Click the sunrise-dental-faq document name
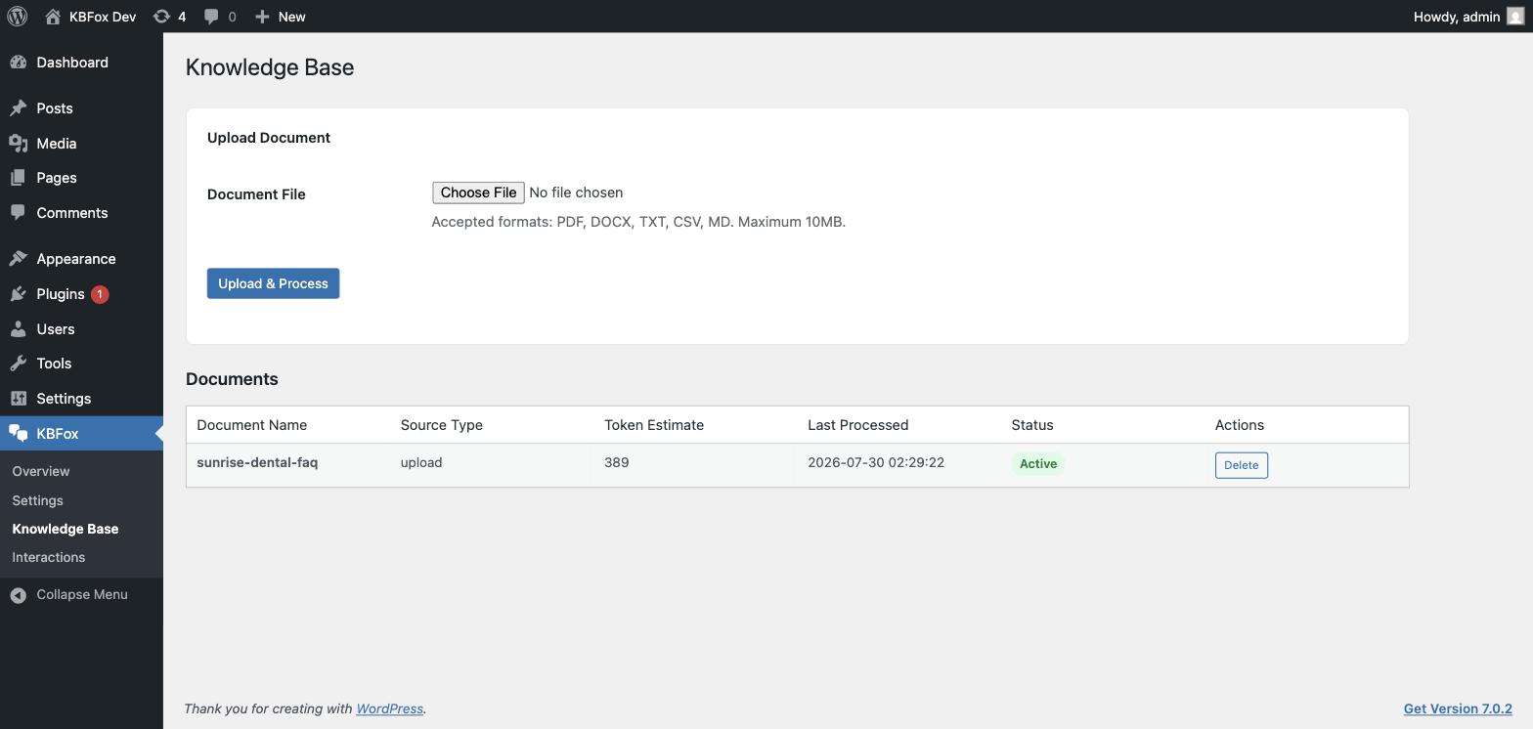Screen dimensions: 1533x729 (257, 463)
